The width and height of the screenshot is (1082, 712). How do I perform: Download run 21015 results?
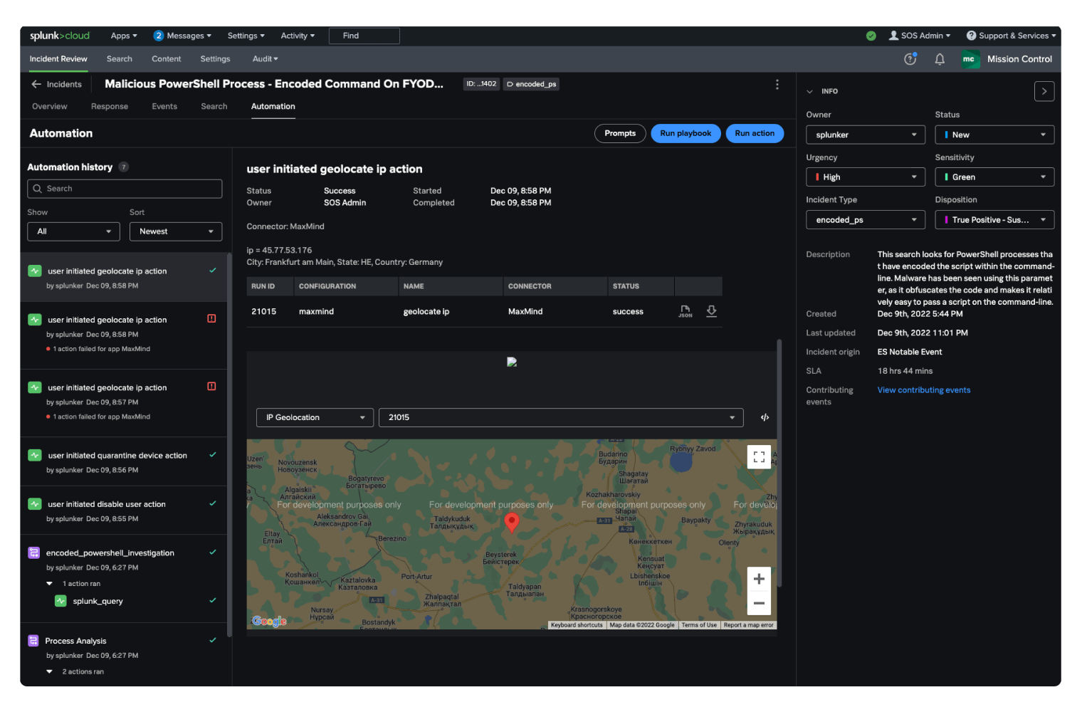pyautogui.click(x=711, y=311)
